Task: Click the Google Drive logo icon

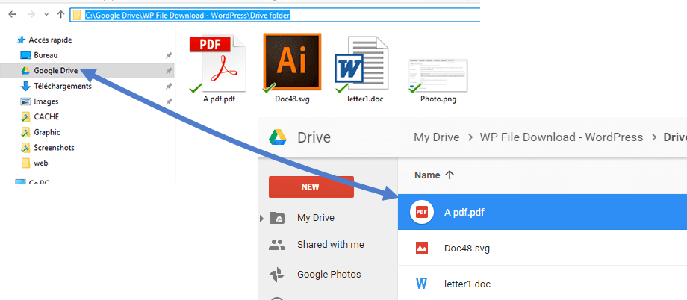Action: pyautogui.click(x=278, y=137)
